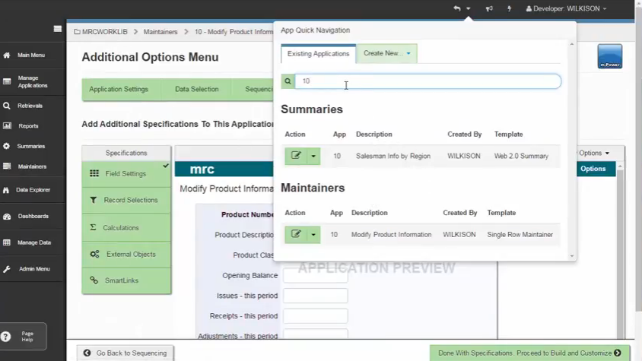Click 'Web 2.0 Summary' template cell

[521, 156]
